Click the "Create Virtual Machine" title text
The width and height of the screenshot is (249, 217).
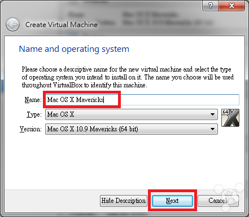pos(62,25)
